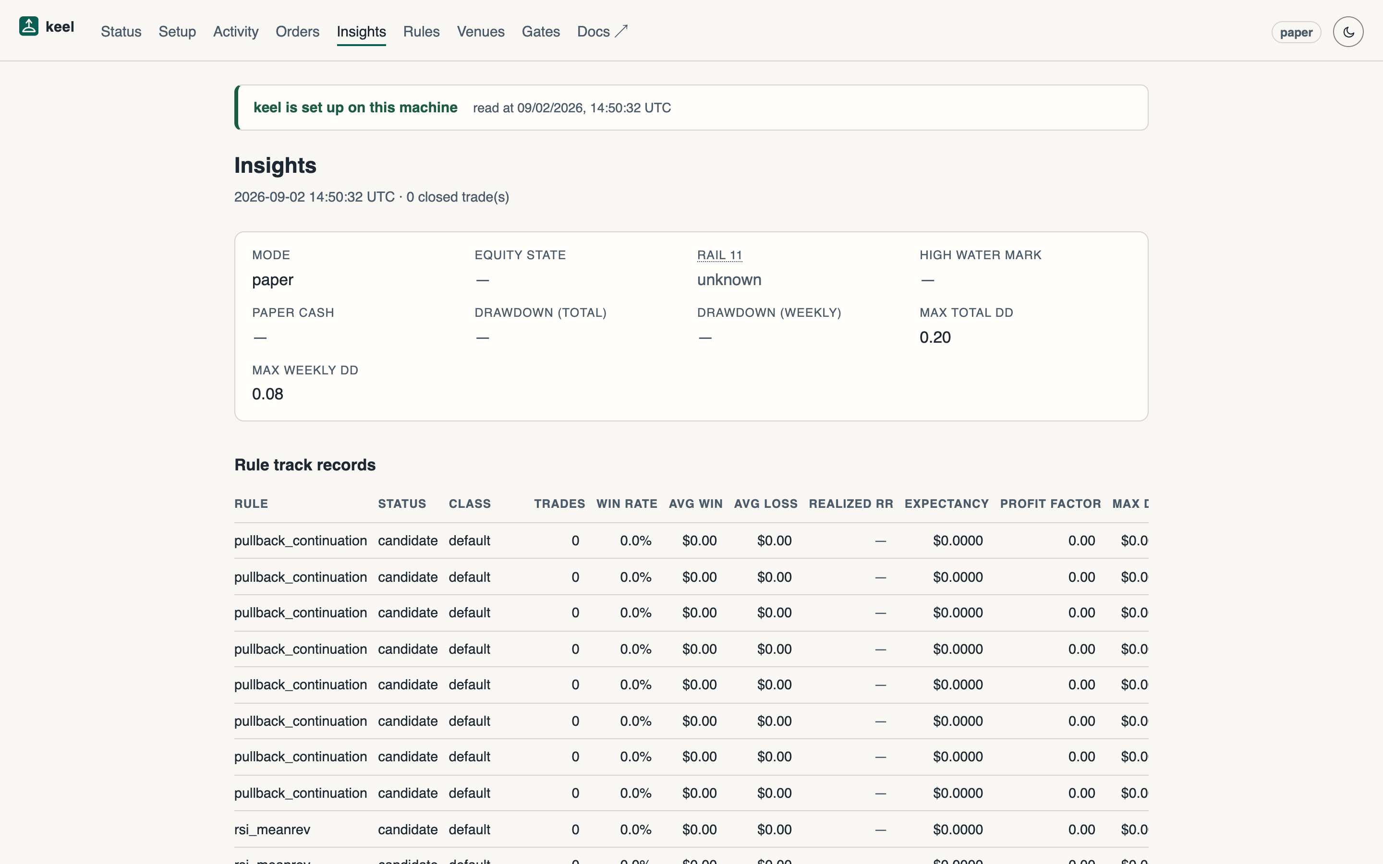Image resolution: width=1383 pixels, height=864 pixels.
Task: Click the 'read at 09/02/2026' timestamp
Action: coord(572,108)
